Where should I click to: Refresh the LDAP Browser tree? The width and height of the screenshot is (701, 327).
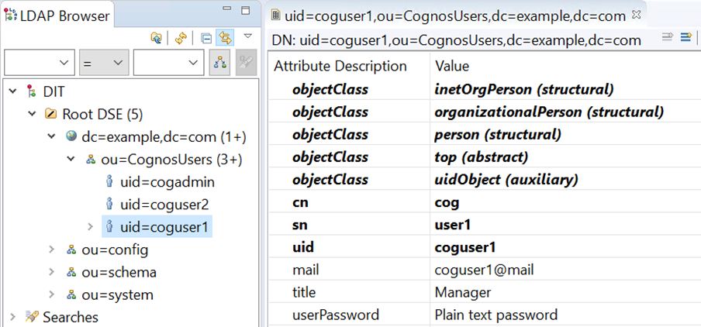click(x=180, y=38)
